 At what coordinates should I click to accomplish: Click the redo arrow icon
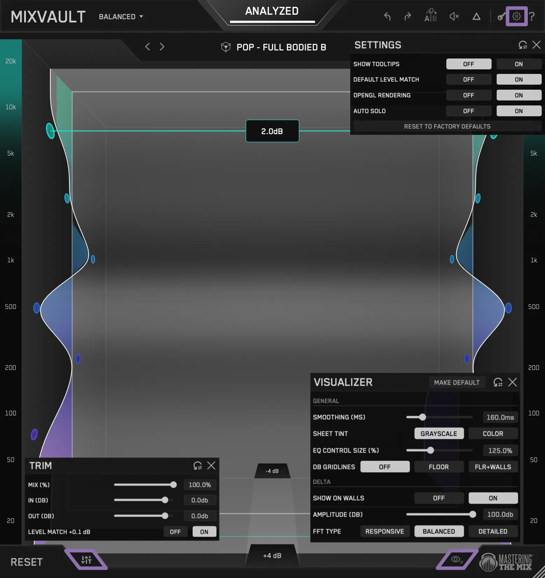(x=408, y=16)
